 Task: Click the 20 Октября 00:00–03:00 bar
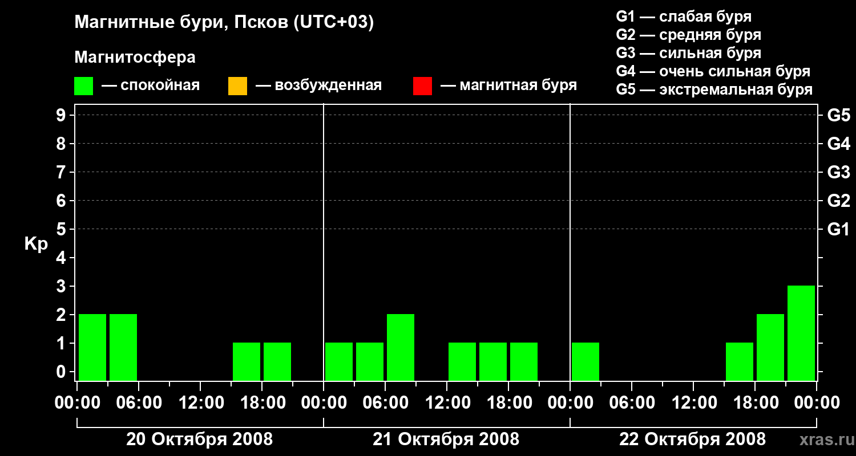click(x=92, y=347)
